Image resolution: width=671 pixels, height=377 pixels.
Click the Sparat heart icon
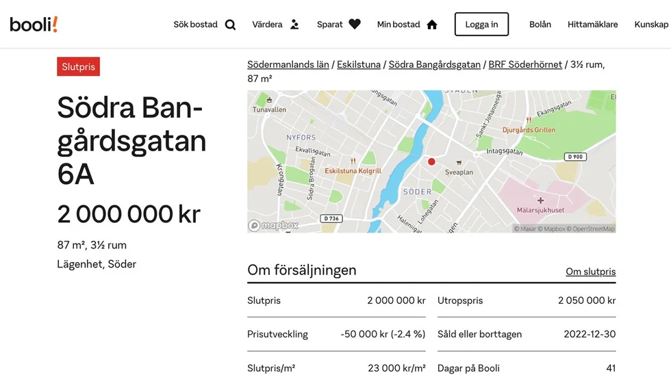(355, 25)
